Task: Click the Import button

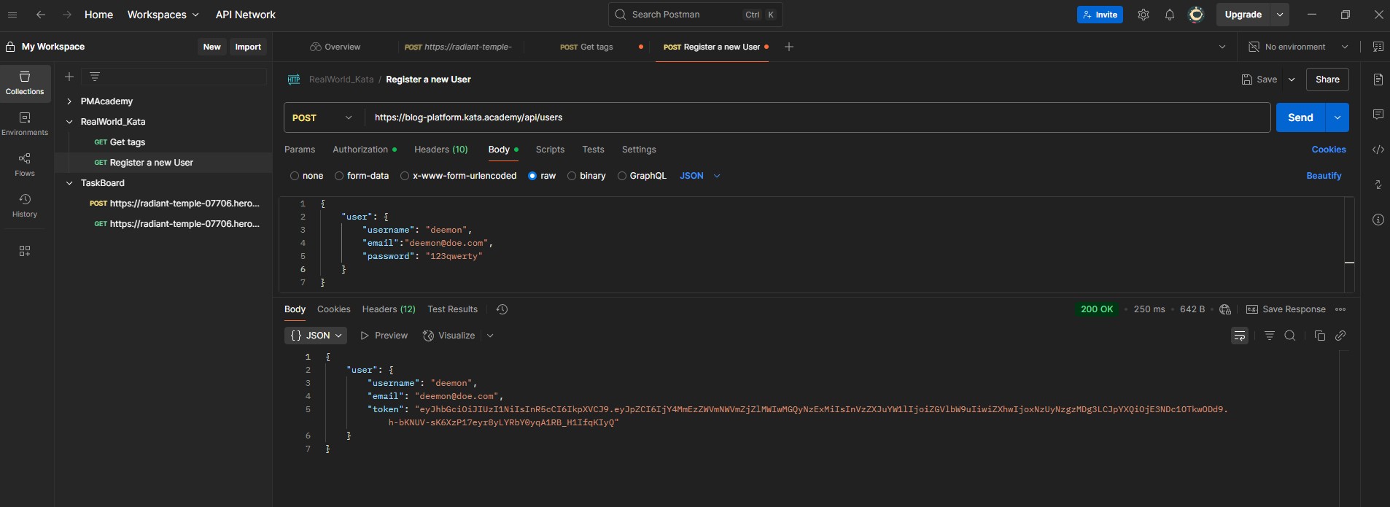Action: click(248, 47)
